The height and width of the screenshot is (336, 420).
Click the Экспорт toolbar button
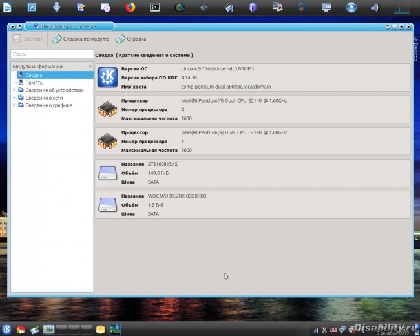[x=28, y=39]
